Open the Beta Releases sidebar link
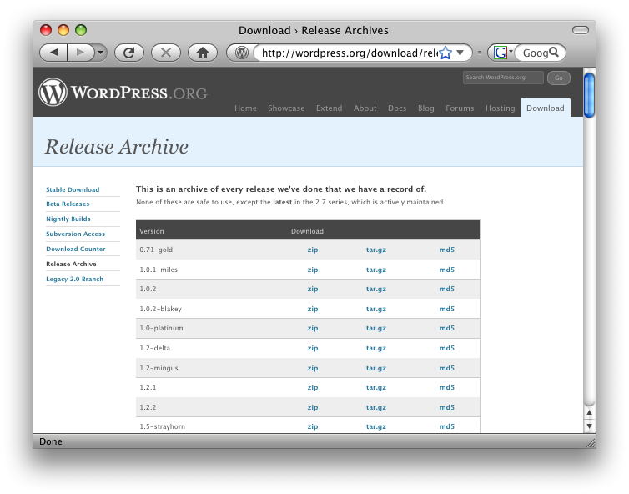Image resolution: width=629 pixels, height=494 pixels. point(68,204)
